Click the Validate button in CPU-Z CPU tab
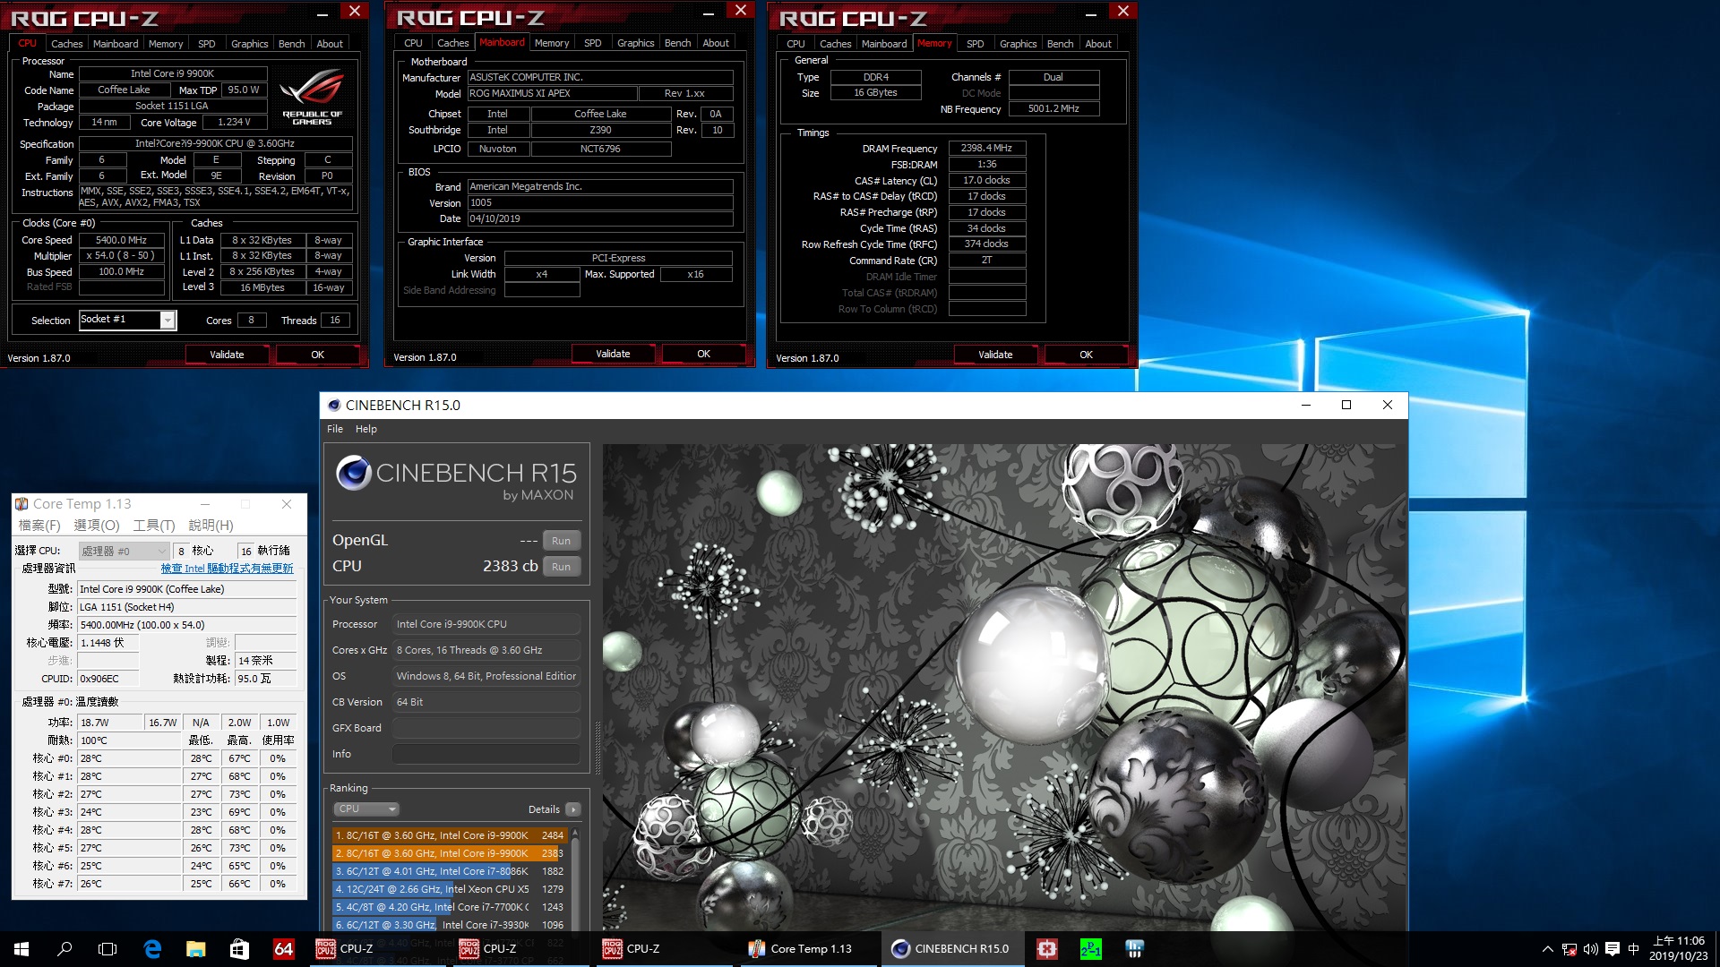This screenshot has width=1720, height=967. click(225, 355)
